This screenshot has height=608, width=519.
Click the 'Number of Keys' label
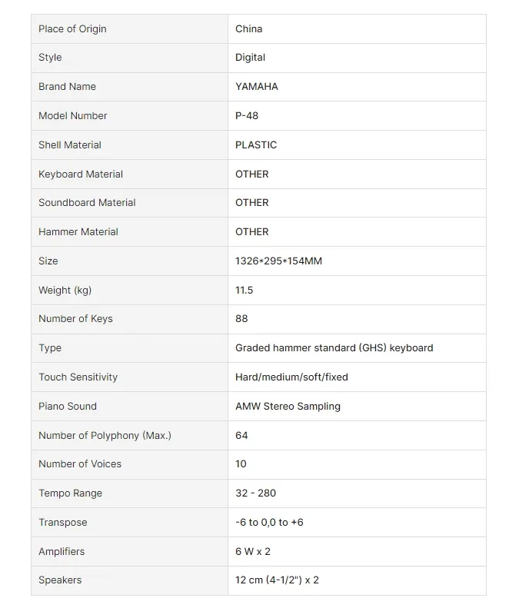point(75,319)
